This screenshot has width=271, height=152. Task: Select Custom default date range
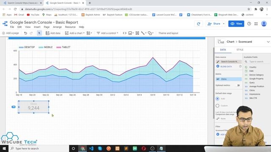coord(217,106)
